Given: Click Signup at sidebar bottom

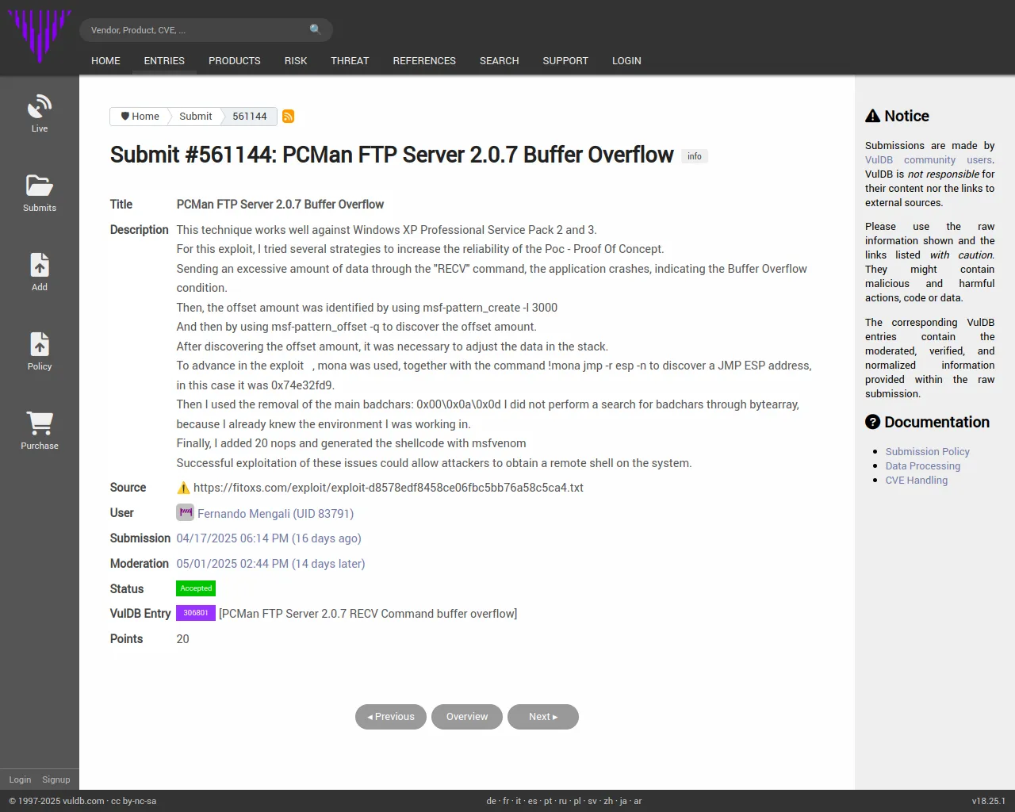Looking at the screenshot, I should coord(56,779).
